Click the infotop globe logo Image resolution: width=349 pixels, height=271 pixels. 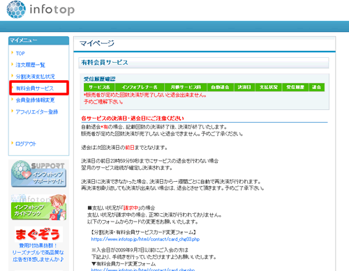point(16,10)
